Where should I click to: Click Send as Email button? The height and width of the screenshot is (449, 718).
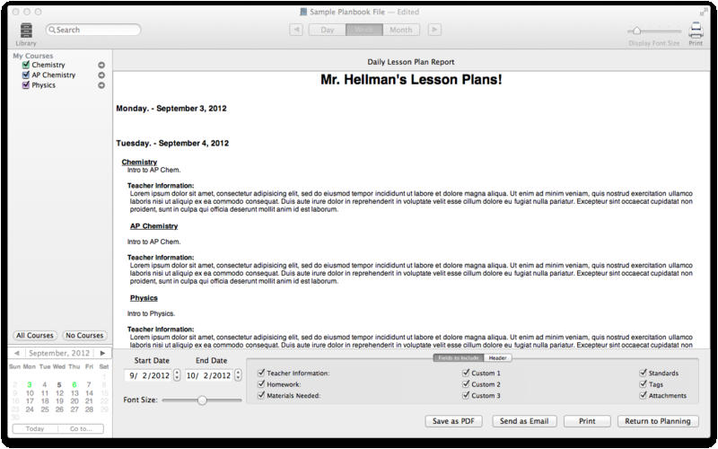(x=524, y=421)
